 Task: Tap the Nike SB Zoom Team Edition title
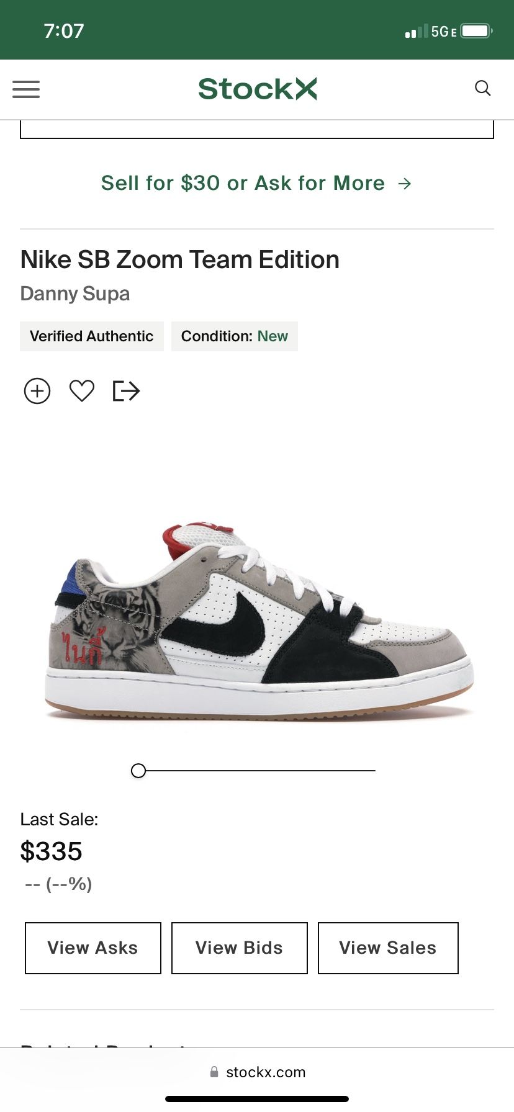180,259
